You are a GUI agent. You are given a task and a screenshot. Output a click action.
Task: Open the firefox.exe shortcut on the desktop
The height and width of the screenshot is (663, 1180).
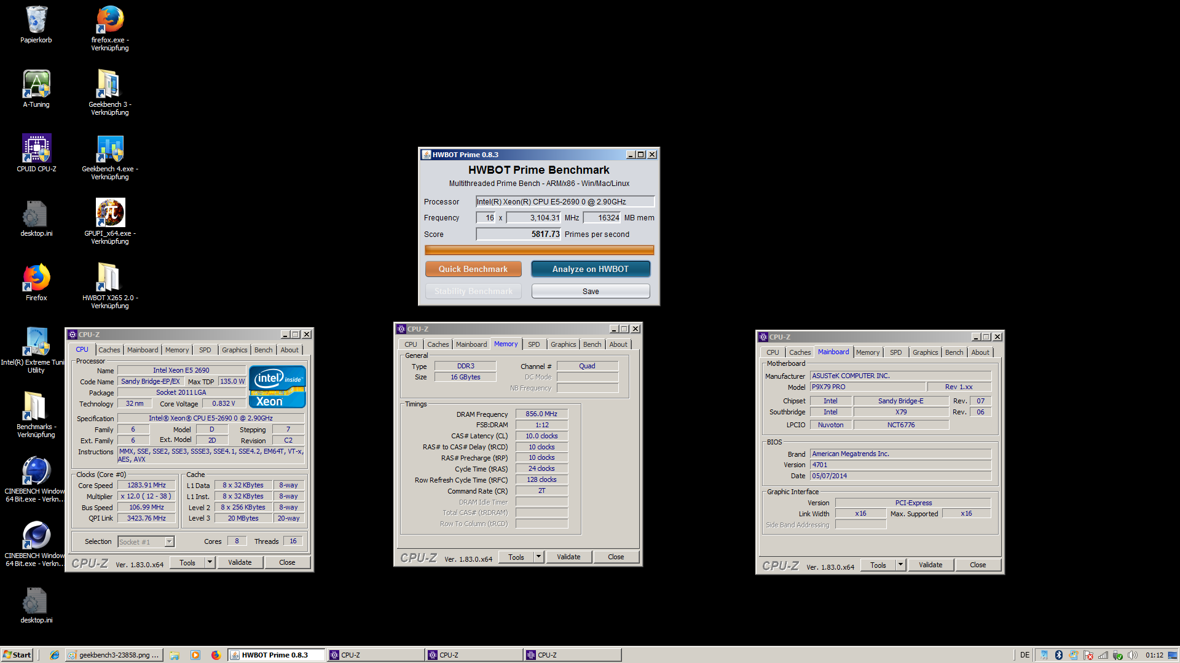(x=110, y=20)
